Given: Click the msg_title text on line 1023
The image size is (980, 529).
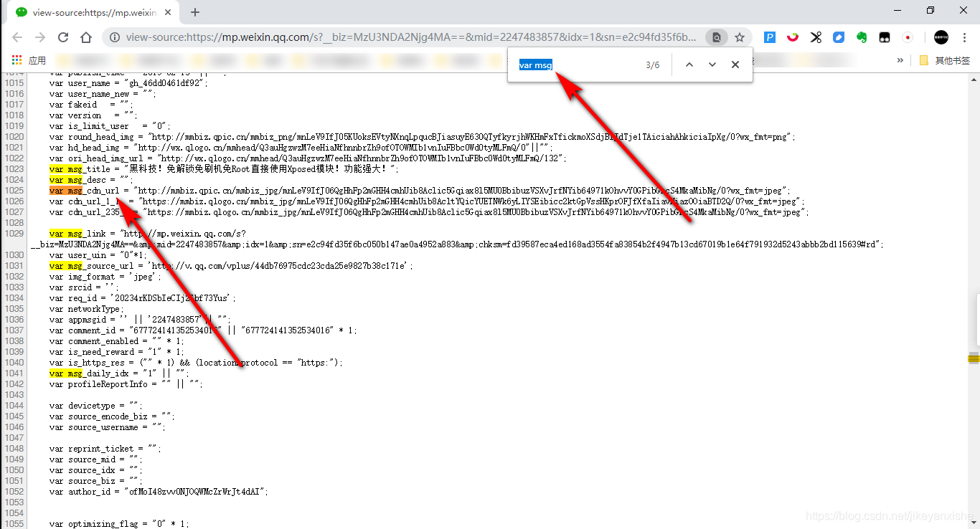Looking at the screenshot, I should click(263, 168).
